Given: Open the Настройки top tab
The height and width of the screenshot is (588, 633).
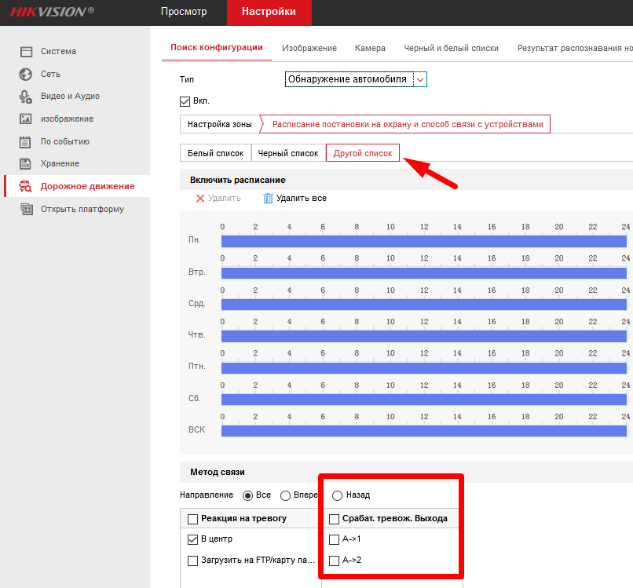Looking at the screenshot, I should pos(269,12).
